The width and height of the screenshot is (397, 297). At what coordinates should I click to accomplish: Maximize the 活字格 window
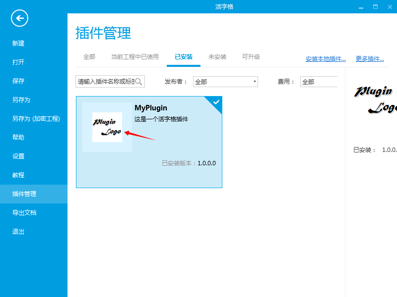[x=376, y=7]
